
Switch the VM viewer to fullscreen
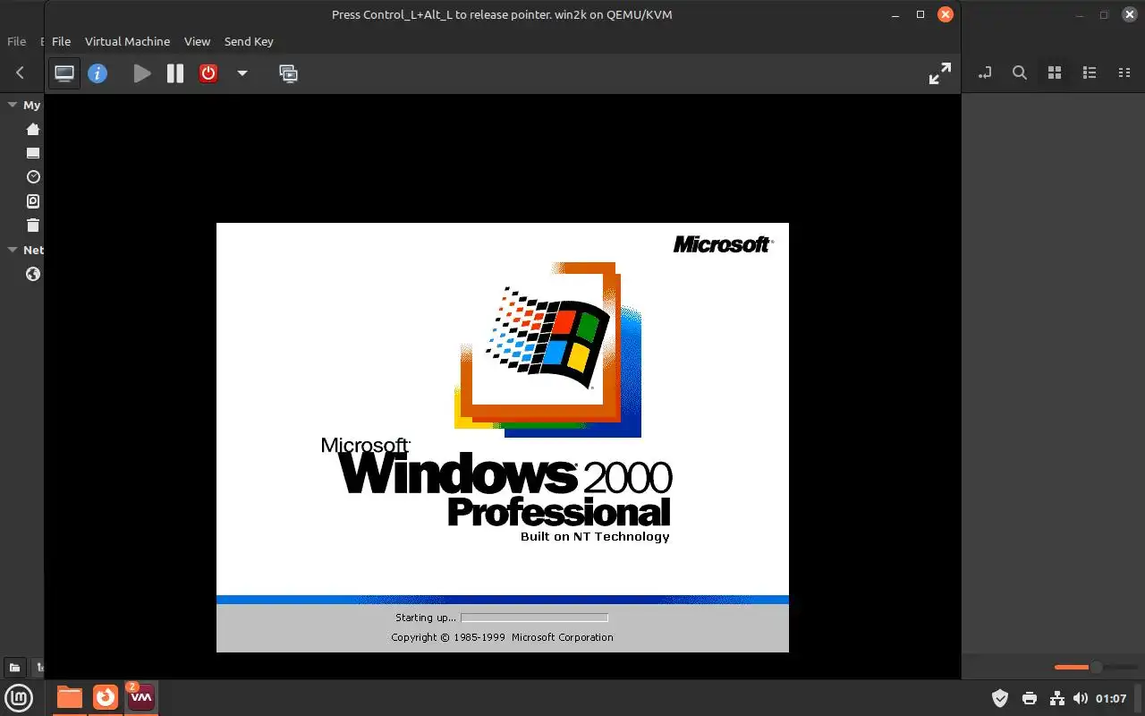[x=939, y=73]
